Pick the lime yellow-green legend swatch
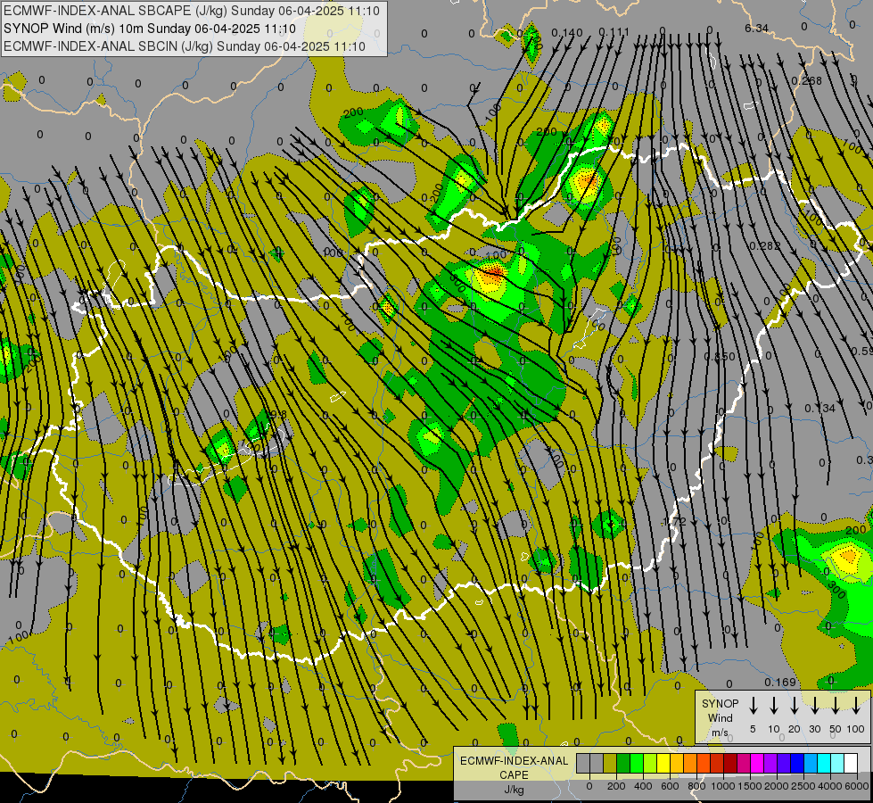This screenshot has height=803, width=873. [x=650, y=764]
